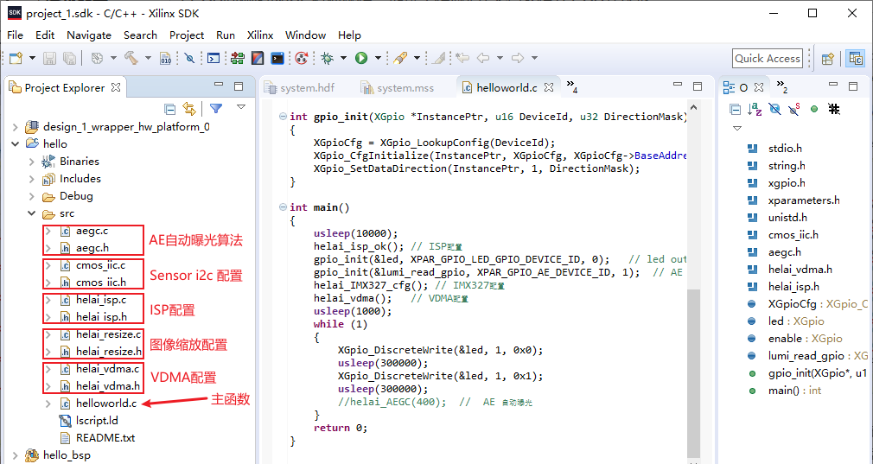Toggle alphabetical sort in Outline

[755, 109]
